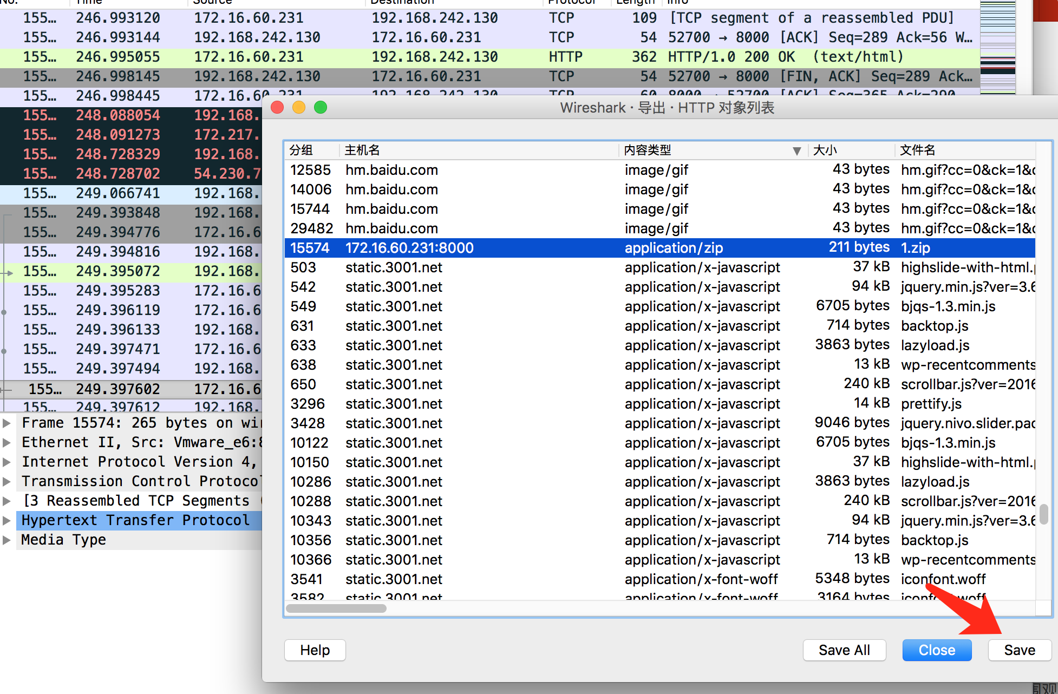1058x694 pixels.
Task: Expand the Ethernet II details
Action: pos(7,442)
